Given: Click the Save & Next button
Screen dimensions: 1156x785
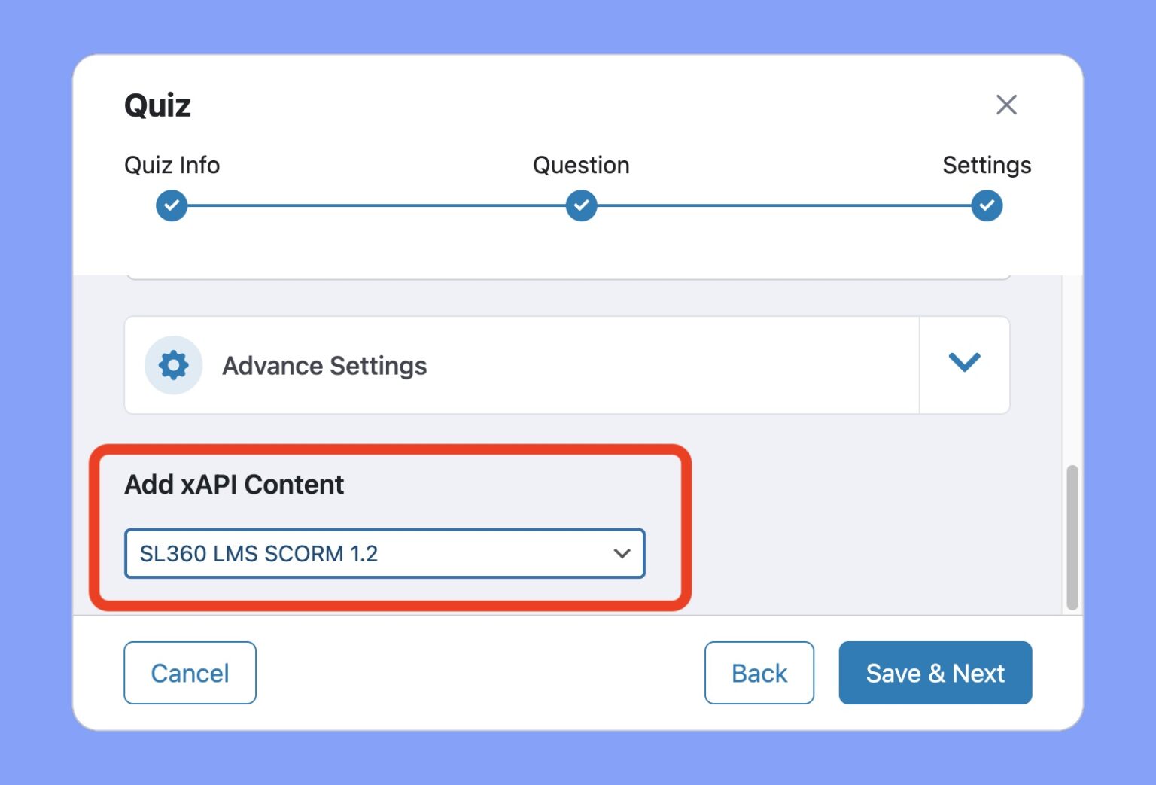Looking at the screenshot, I should (935, 673).
